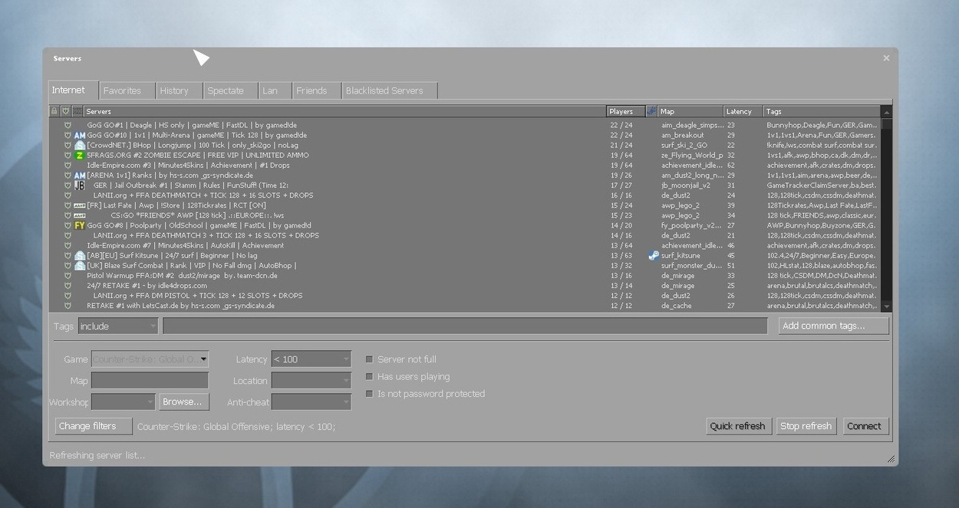Click the AM icon of ARENA 1v1 Ranks
This screenshot has height=508, width=959.
pos(80,175)
